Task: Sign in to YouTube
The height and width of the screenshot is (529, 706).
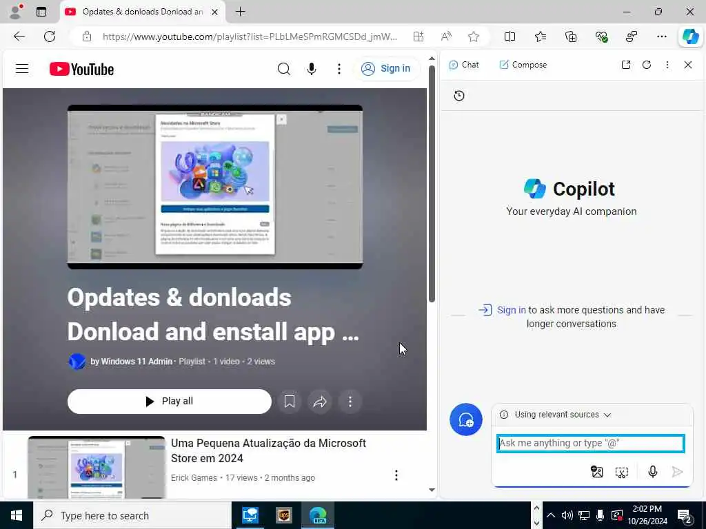Action: click(386, 69)
